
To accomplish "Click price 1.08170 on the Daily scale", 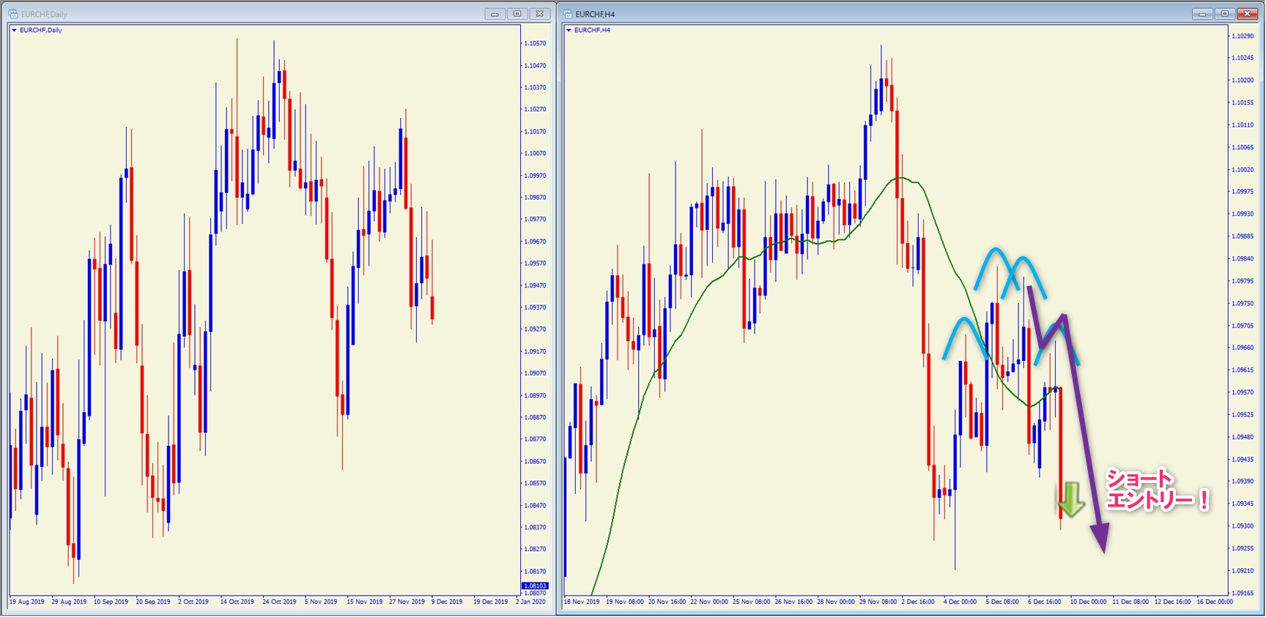I will point(536,572).
